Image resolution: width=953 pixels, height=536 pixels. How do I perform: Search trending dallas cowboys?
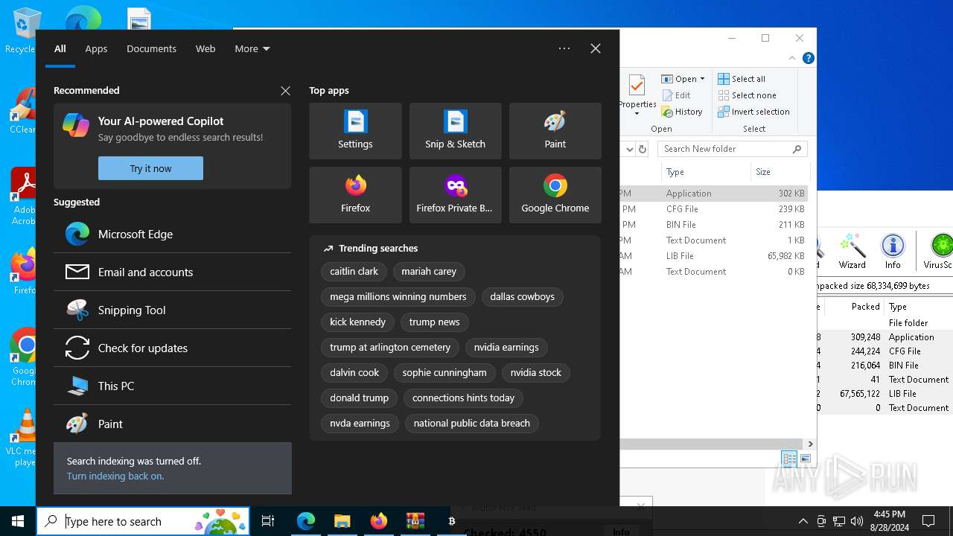(x=522, y=296)
